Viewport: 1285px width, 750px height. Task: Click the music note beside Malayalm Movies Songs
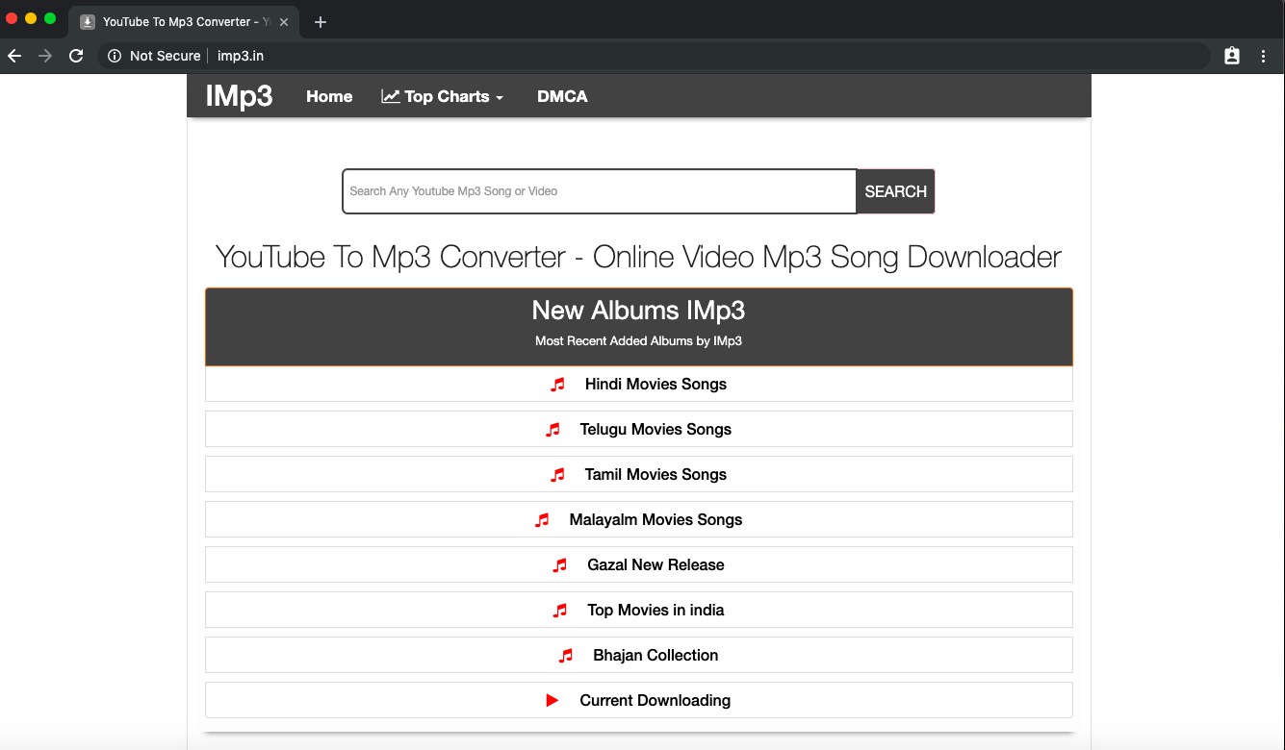click(x=542, y=519)
